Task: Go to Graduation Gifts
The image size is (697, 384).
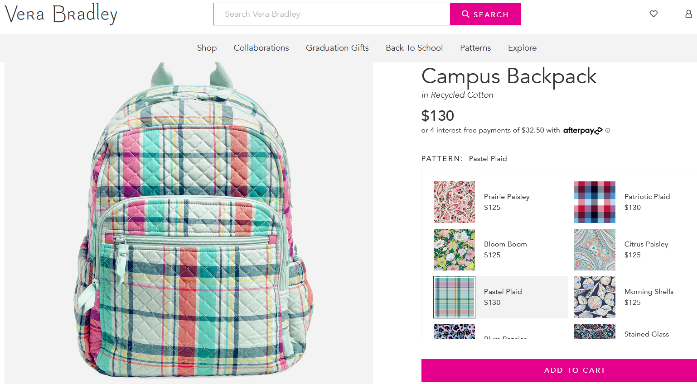Action: coord(337,48)
